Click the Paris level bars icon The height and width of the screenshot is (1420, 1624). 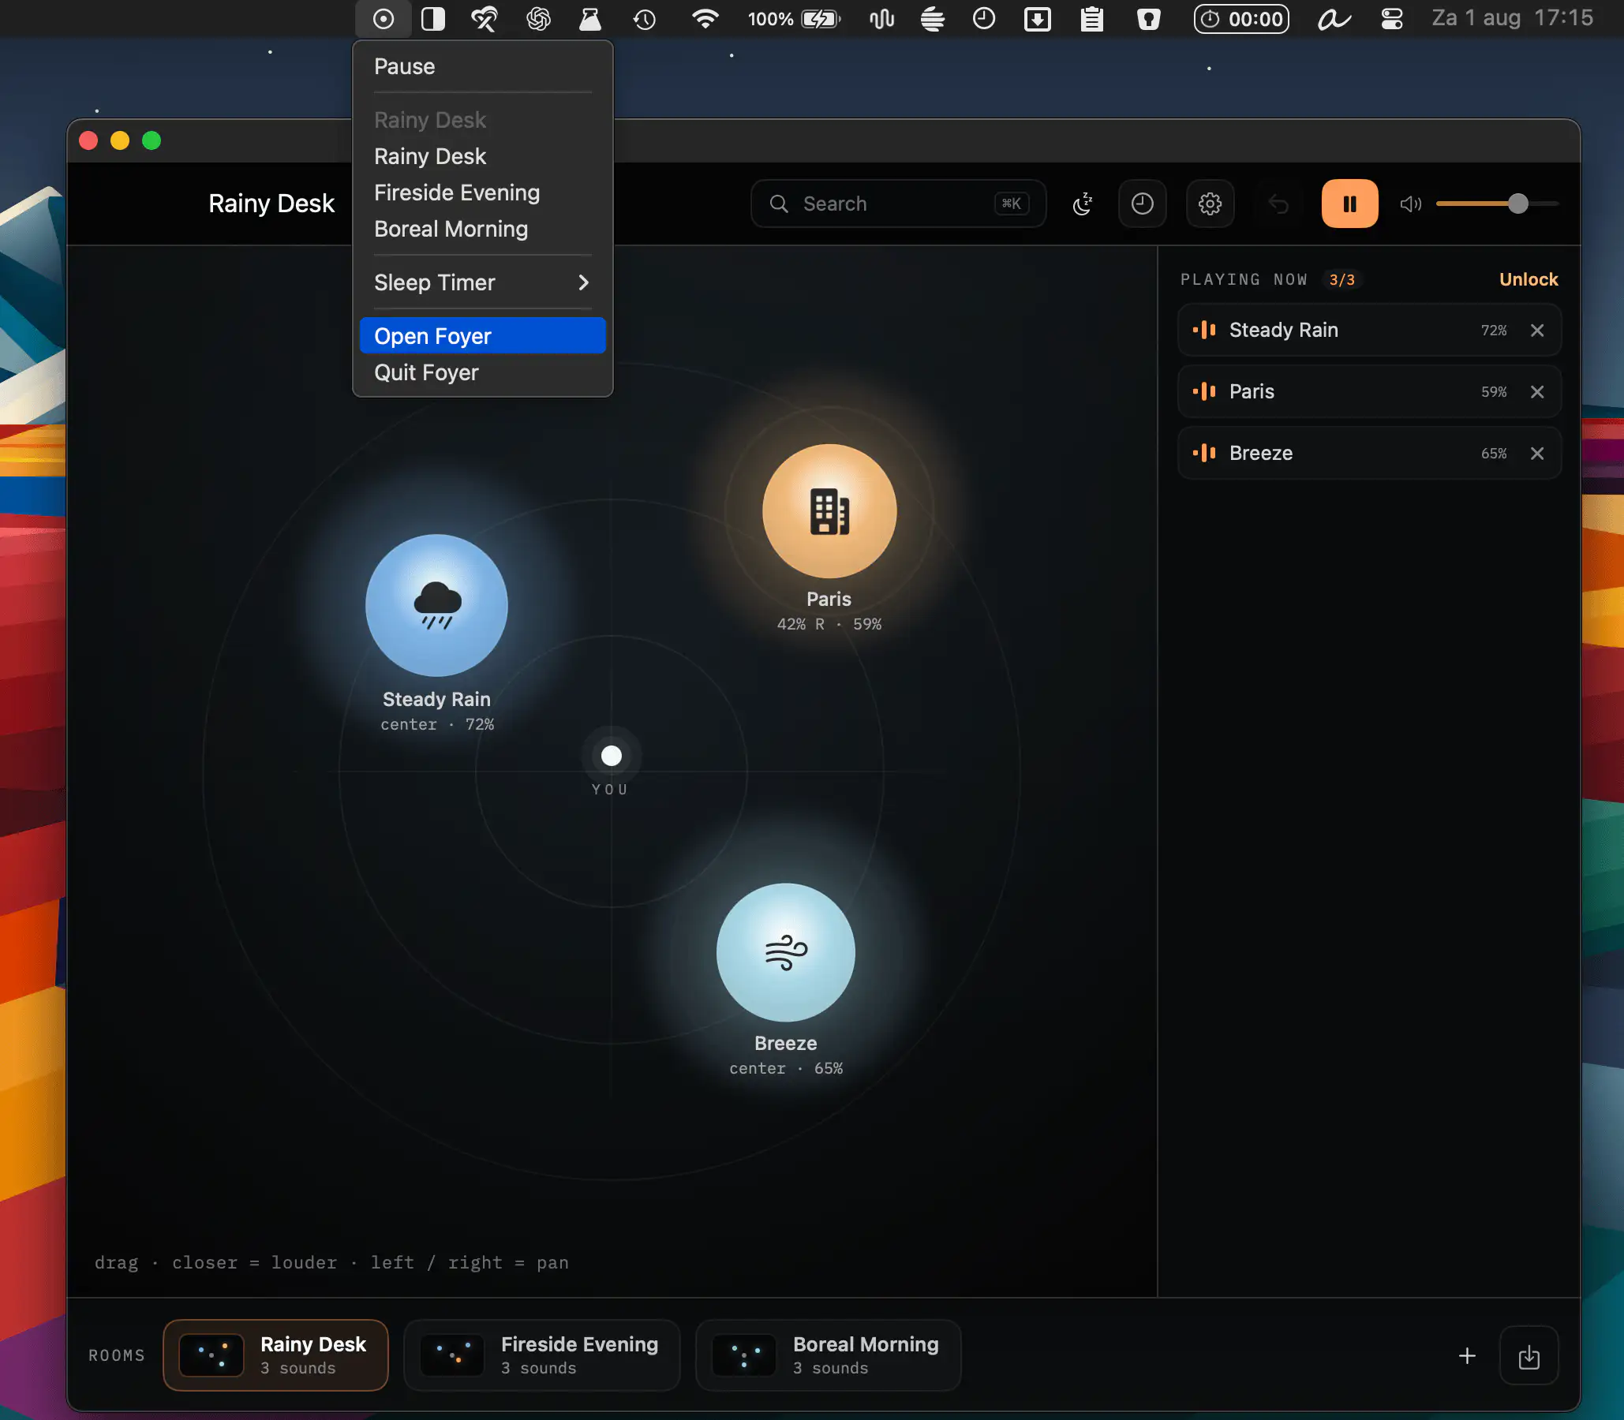1204,392
